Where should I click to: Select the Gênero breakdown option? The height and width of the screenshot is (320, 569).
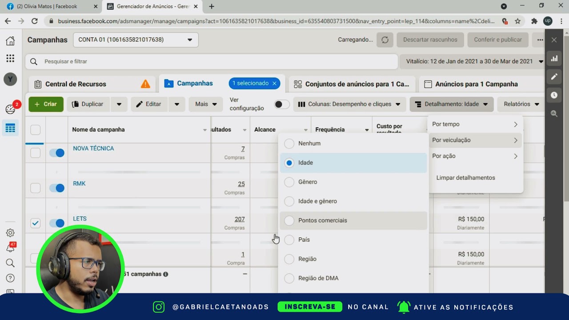[x=353, y=182]
